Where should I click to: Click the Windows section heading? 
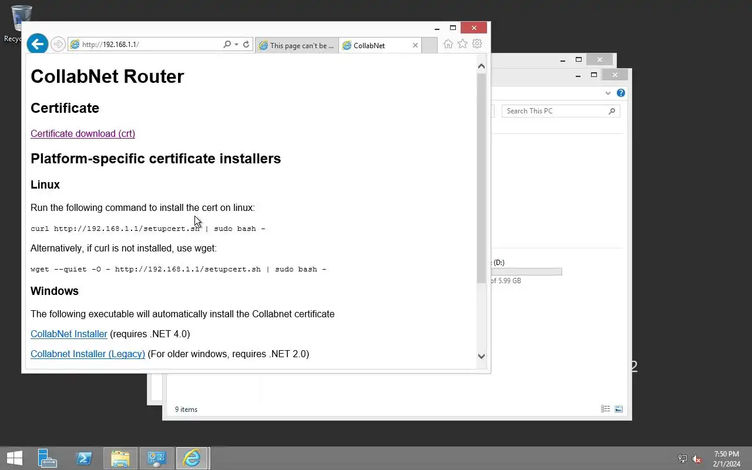coord(55,291)
